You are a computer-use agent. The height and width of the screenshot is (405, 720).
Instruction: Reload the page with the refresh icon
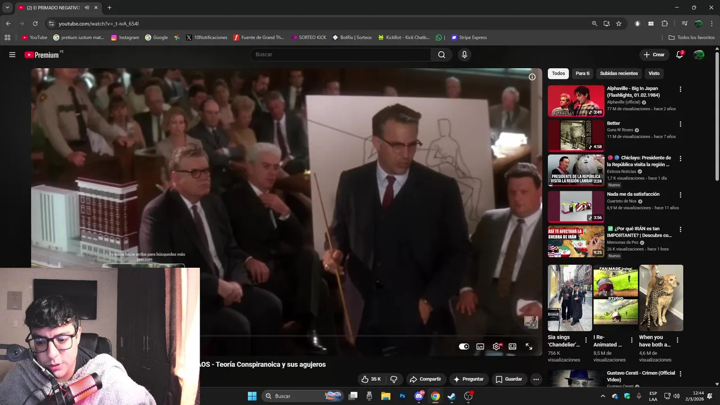tap(35, 24)
